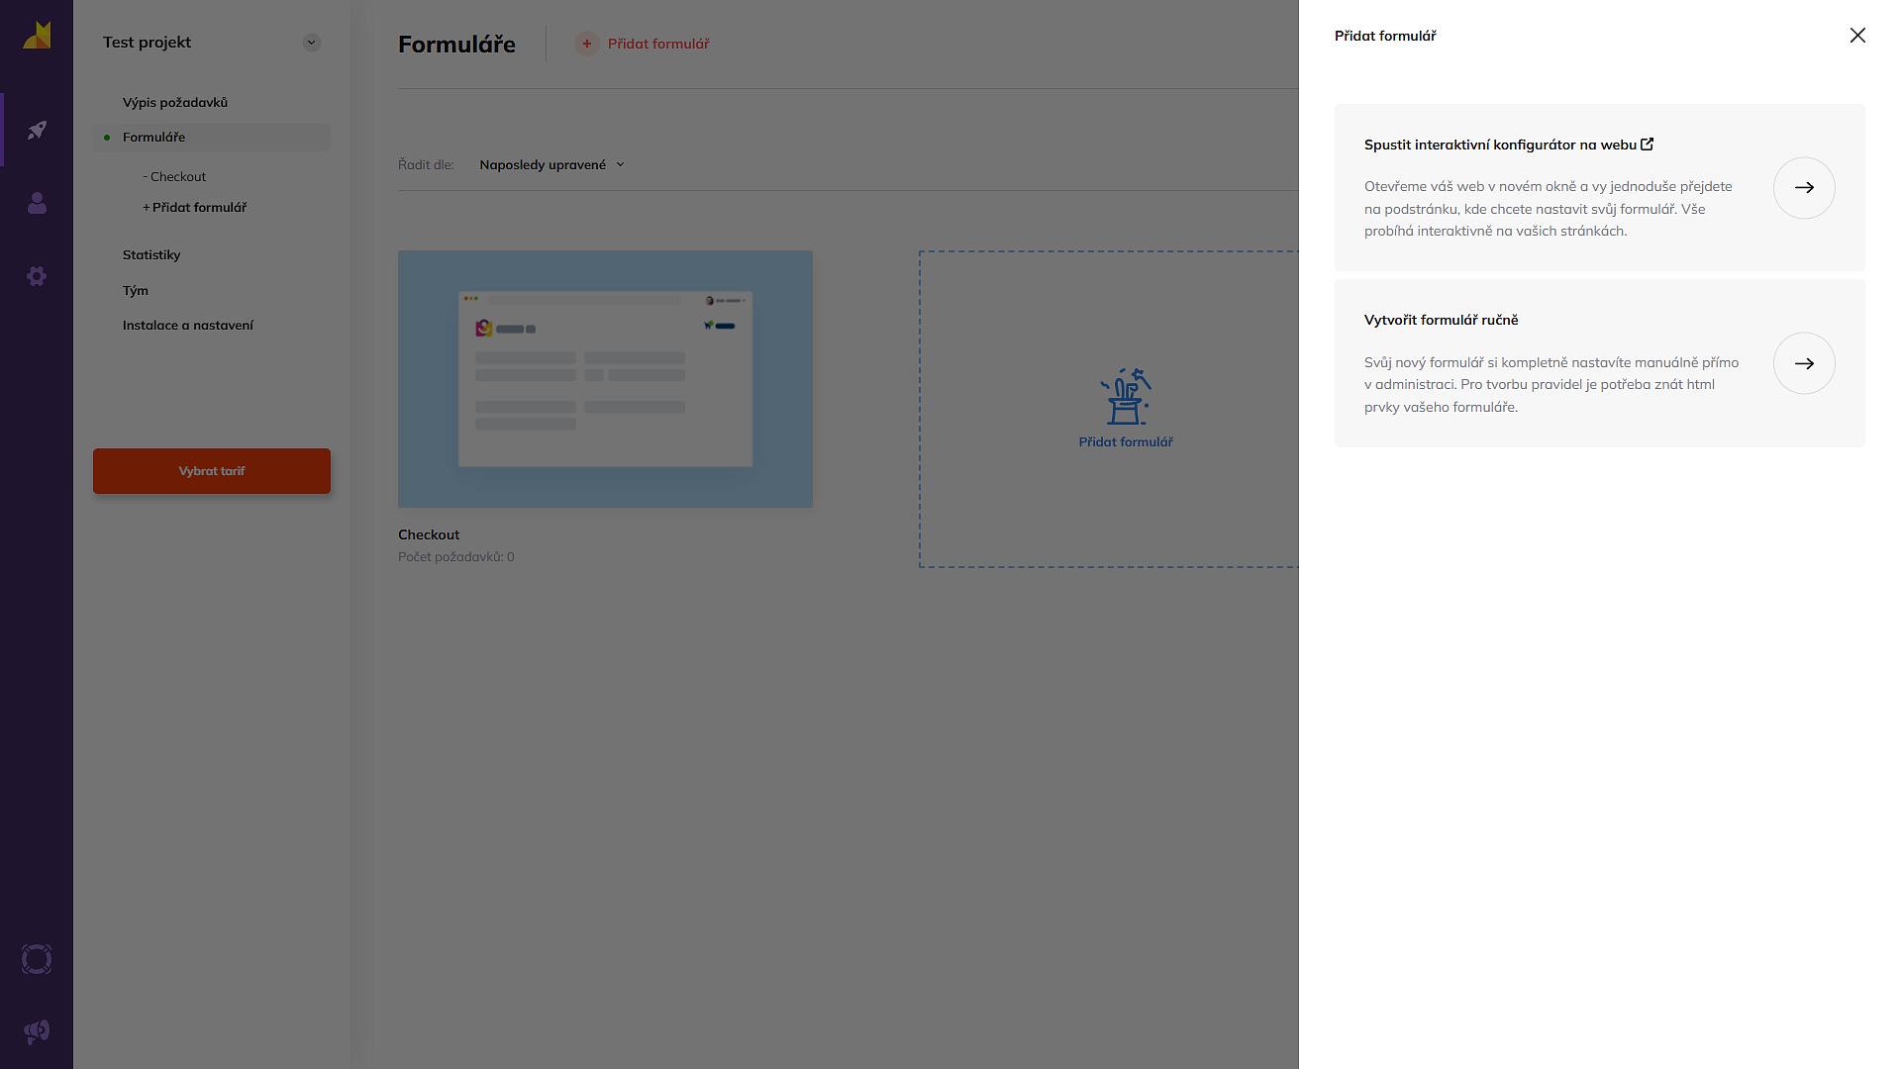Expand the Test projekt dropdown chevron
The width and height of the screenshot is (1901, 1069).
pos(312,43)
